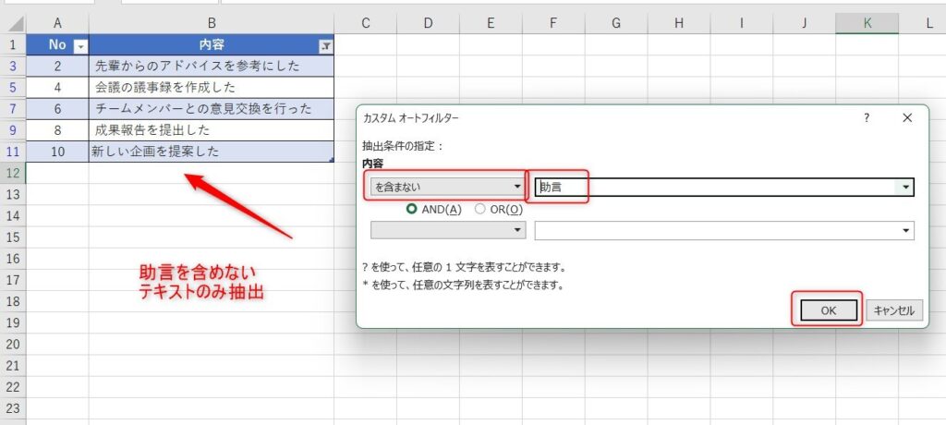Click cell 先輩からのアドバイスを参考にした
The image size is (946, 425).
coord(212,67)
